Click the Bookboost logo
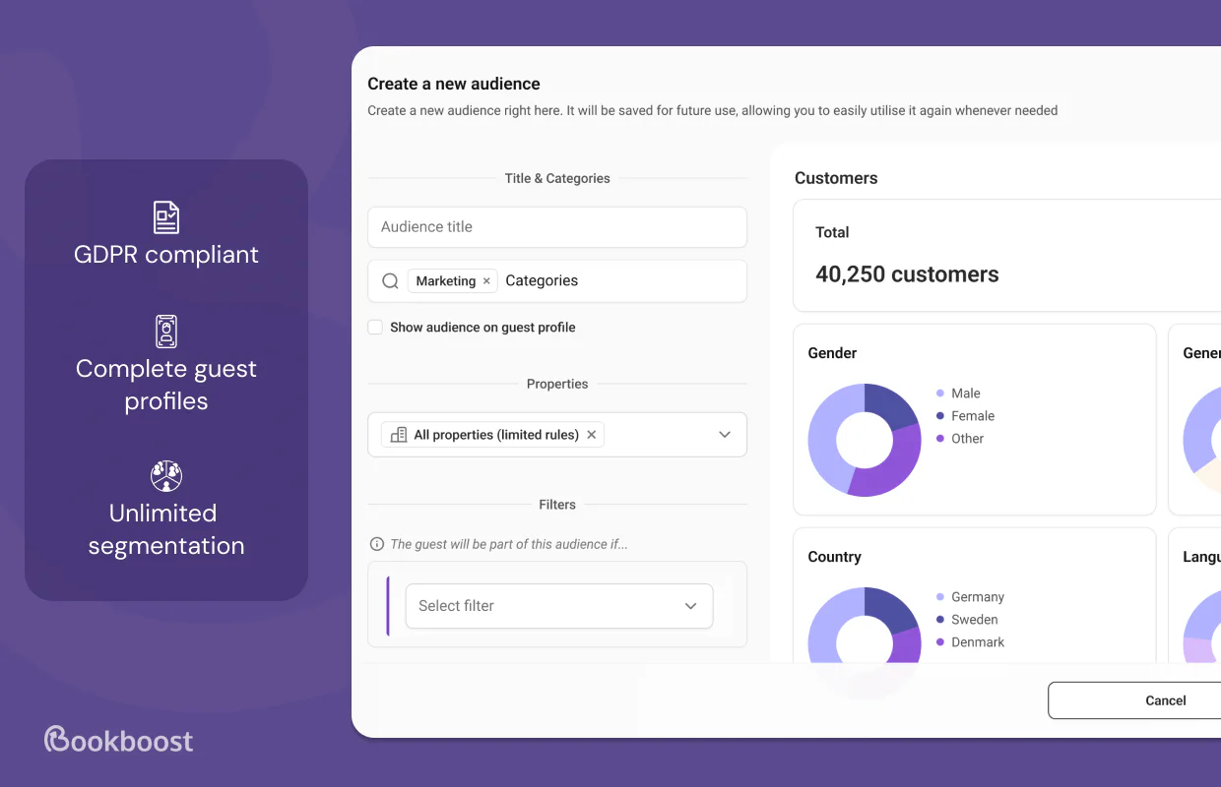Image resolution: width=1221 pixels, height=787 pixels. (119, 740)
